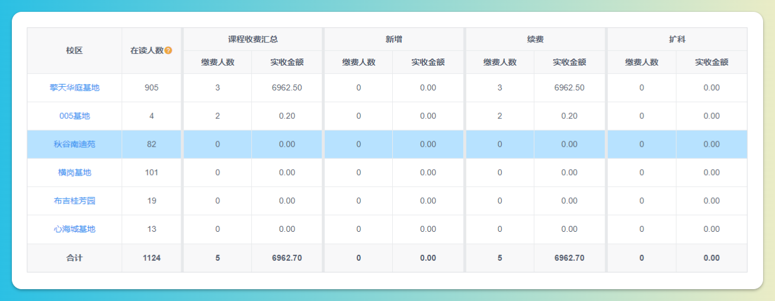
Task: Click the 扩科 group header
Action: 677,40
